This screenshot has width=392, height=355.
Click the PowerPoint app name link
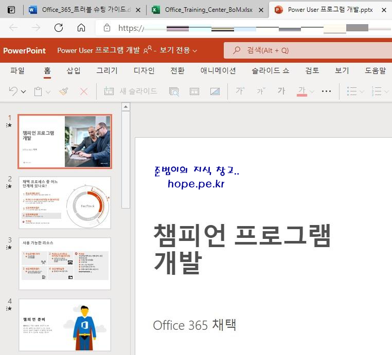[24, 50]
